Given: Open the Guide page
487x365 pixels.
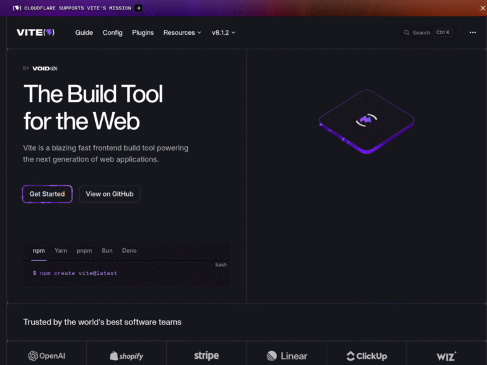Looking at the screenshot, I should 84,32.
